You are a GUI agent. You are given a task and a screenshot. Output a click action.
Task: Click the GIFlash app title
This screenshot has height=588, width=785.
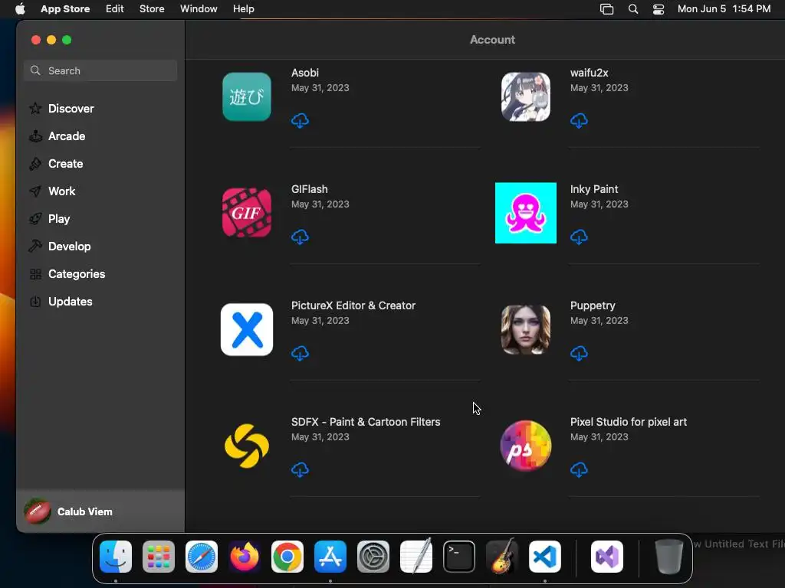pos(310,189)
